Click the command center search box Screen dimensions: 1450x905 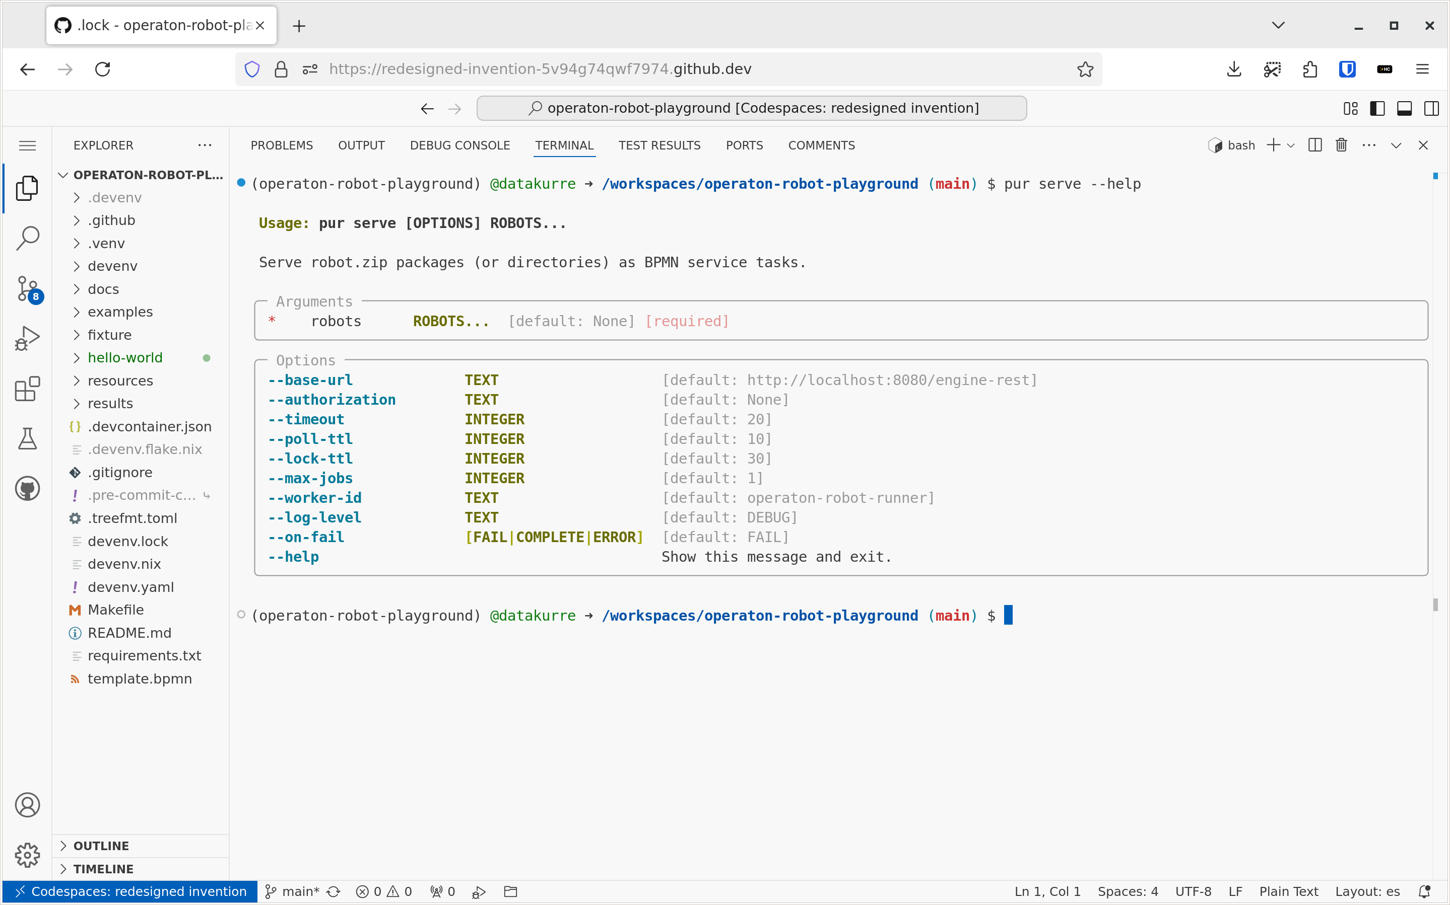coord(752,108)
